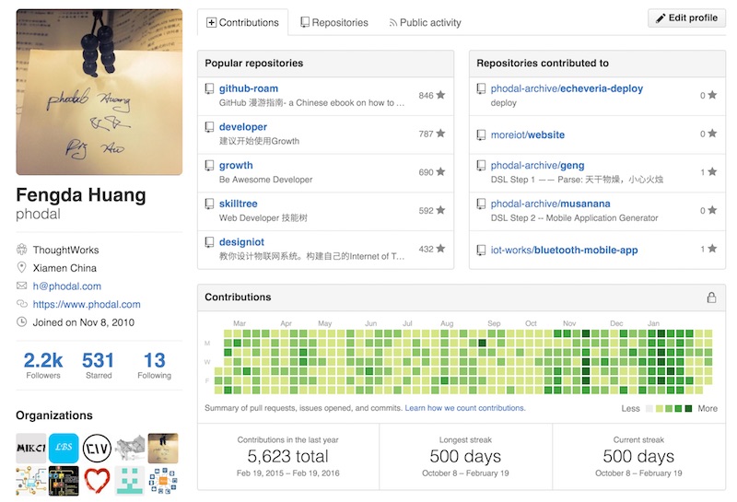Open the 2.2k Followers count

43,365
